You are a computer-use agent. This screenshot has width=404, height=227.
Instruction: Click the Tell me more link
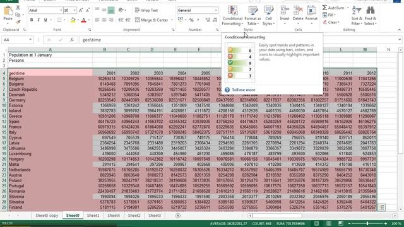tap(244, 90)
